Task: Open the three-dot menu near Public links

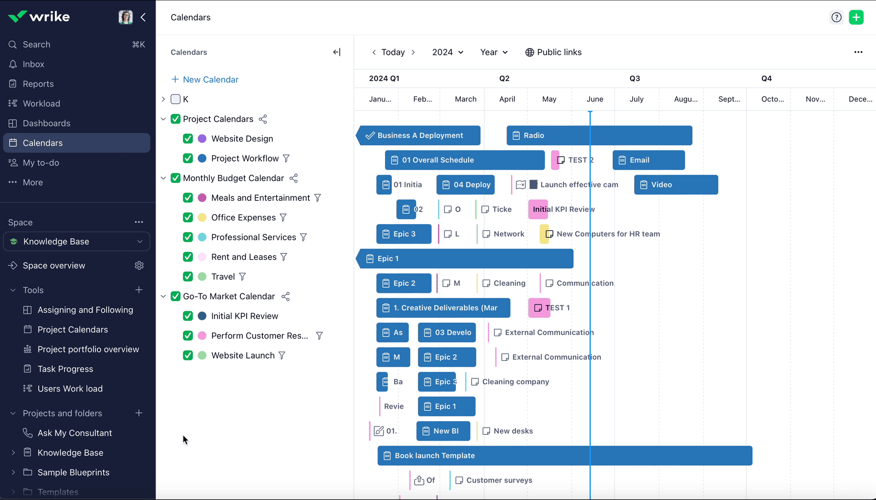Action: (858, 52)
